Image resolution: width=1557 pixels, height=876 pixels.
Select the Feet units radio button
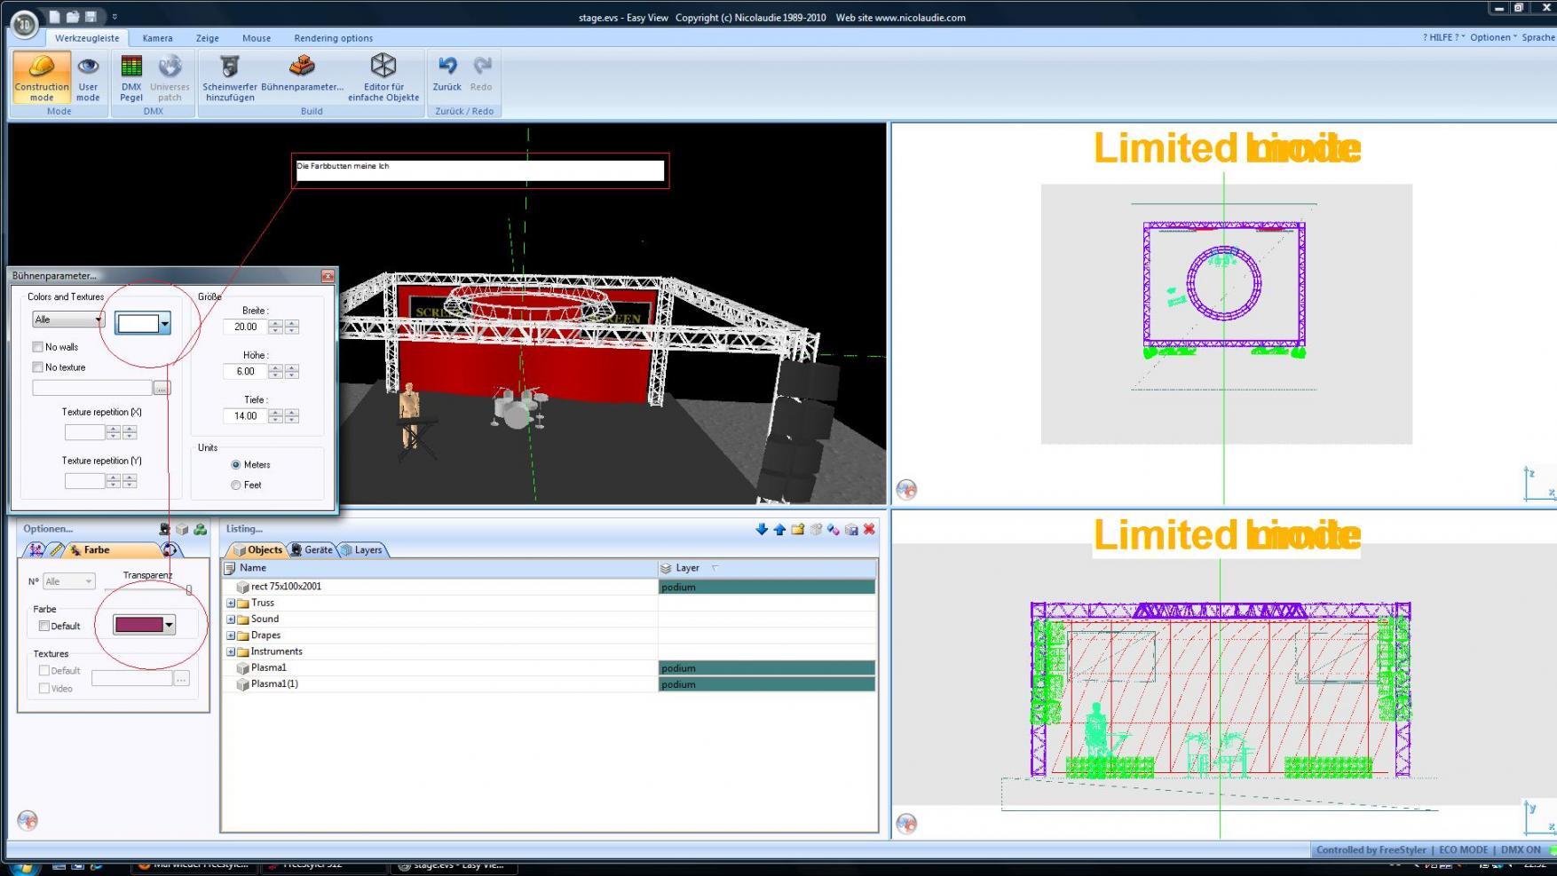pos(236,485)
